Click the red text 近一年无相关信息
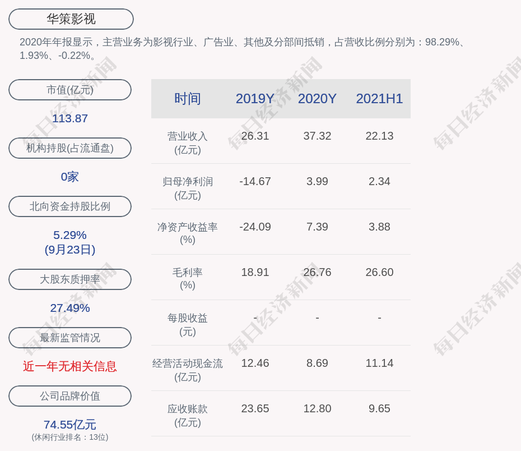 pos(70,366)
